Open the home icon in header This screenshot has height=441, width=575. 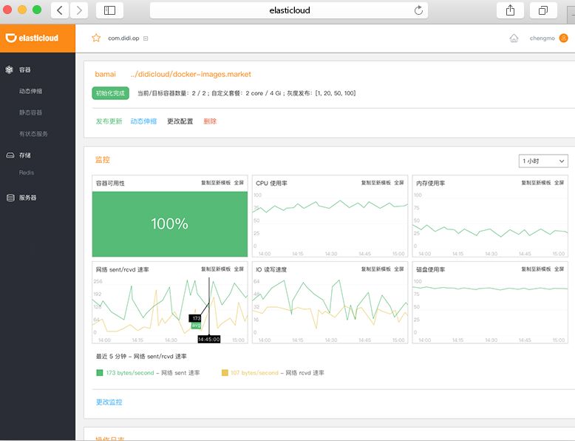(x=514, y=38)
